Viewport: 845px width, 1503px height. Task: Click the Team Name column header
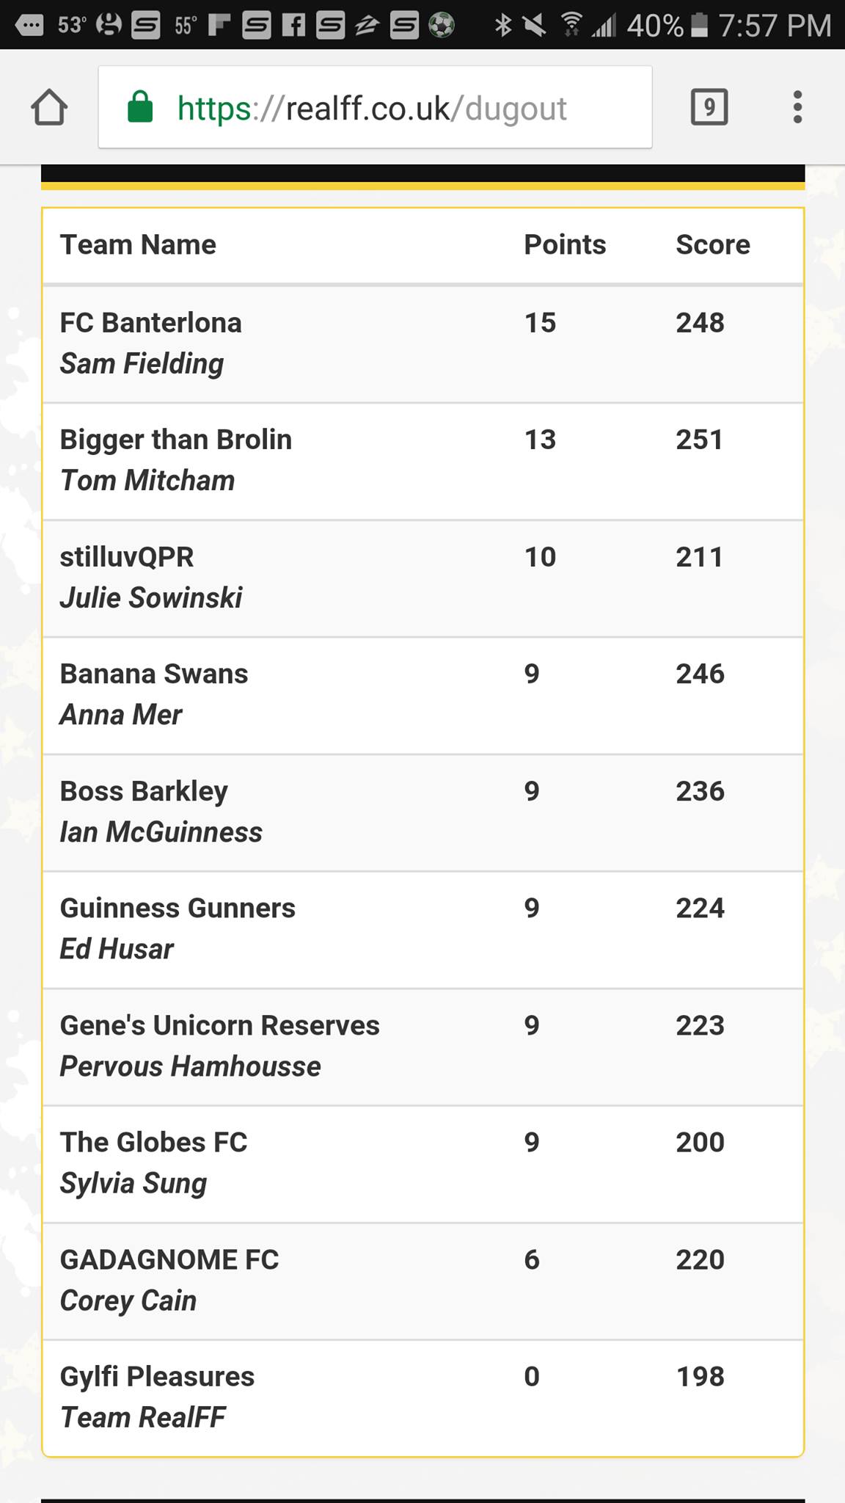[138, 244]
